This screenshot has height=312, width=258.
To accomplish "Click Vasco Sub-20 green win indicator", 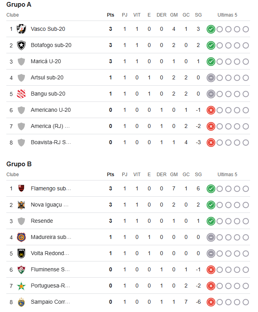I will (x=211, y=29).
